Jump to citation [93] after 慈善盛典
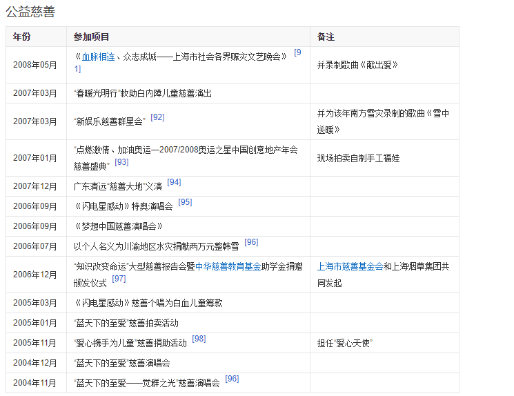Viewport: 514px width, 396px height. point(121,162)
